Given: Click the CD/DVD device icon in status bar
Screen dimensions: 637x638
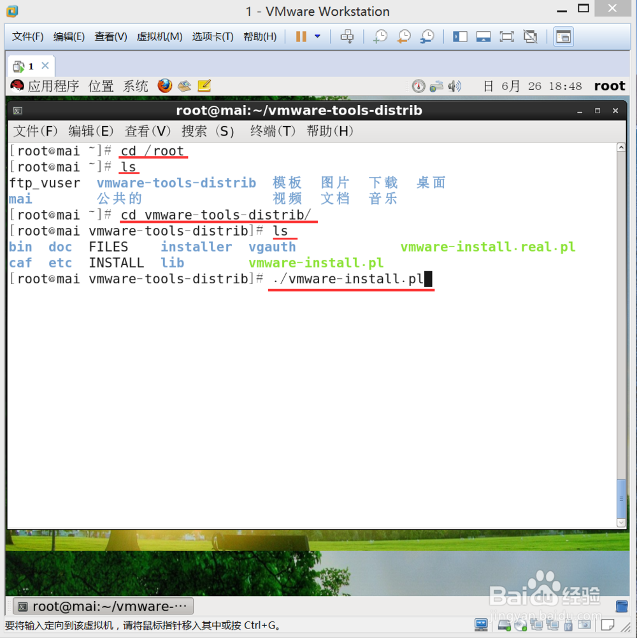Looking at the screenshot, I should 520,625.
